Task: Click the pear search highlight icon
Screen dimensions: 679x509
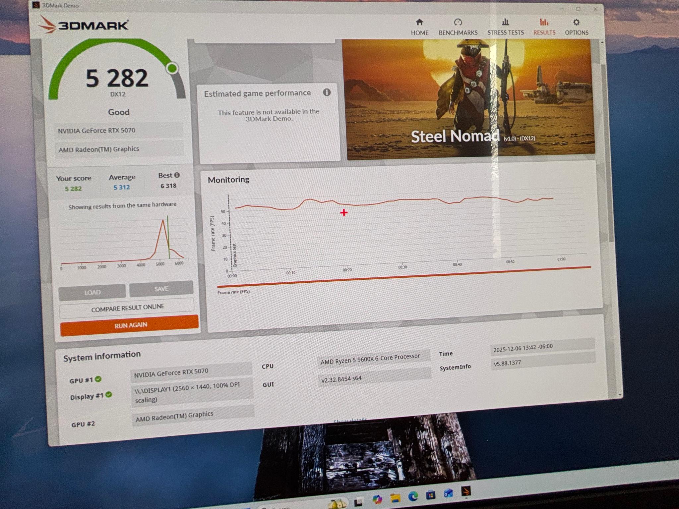Action: 337,503
